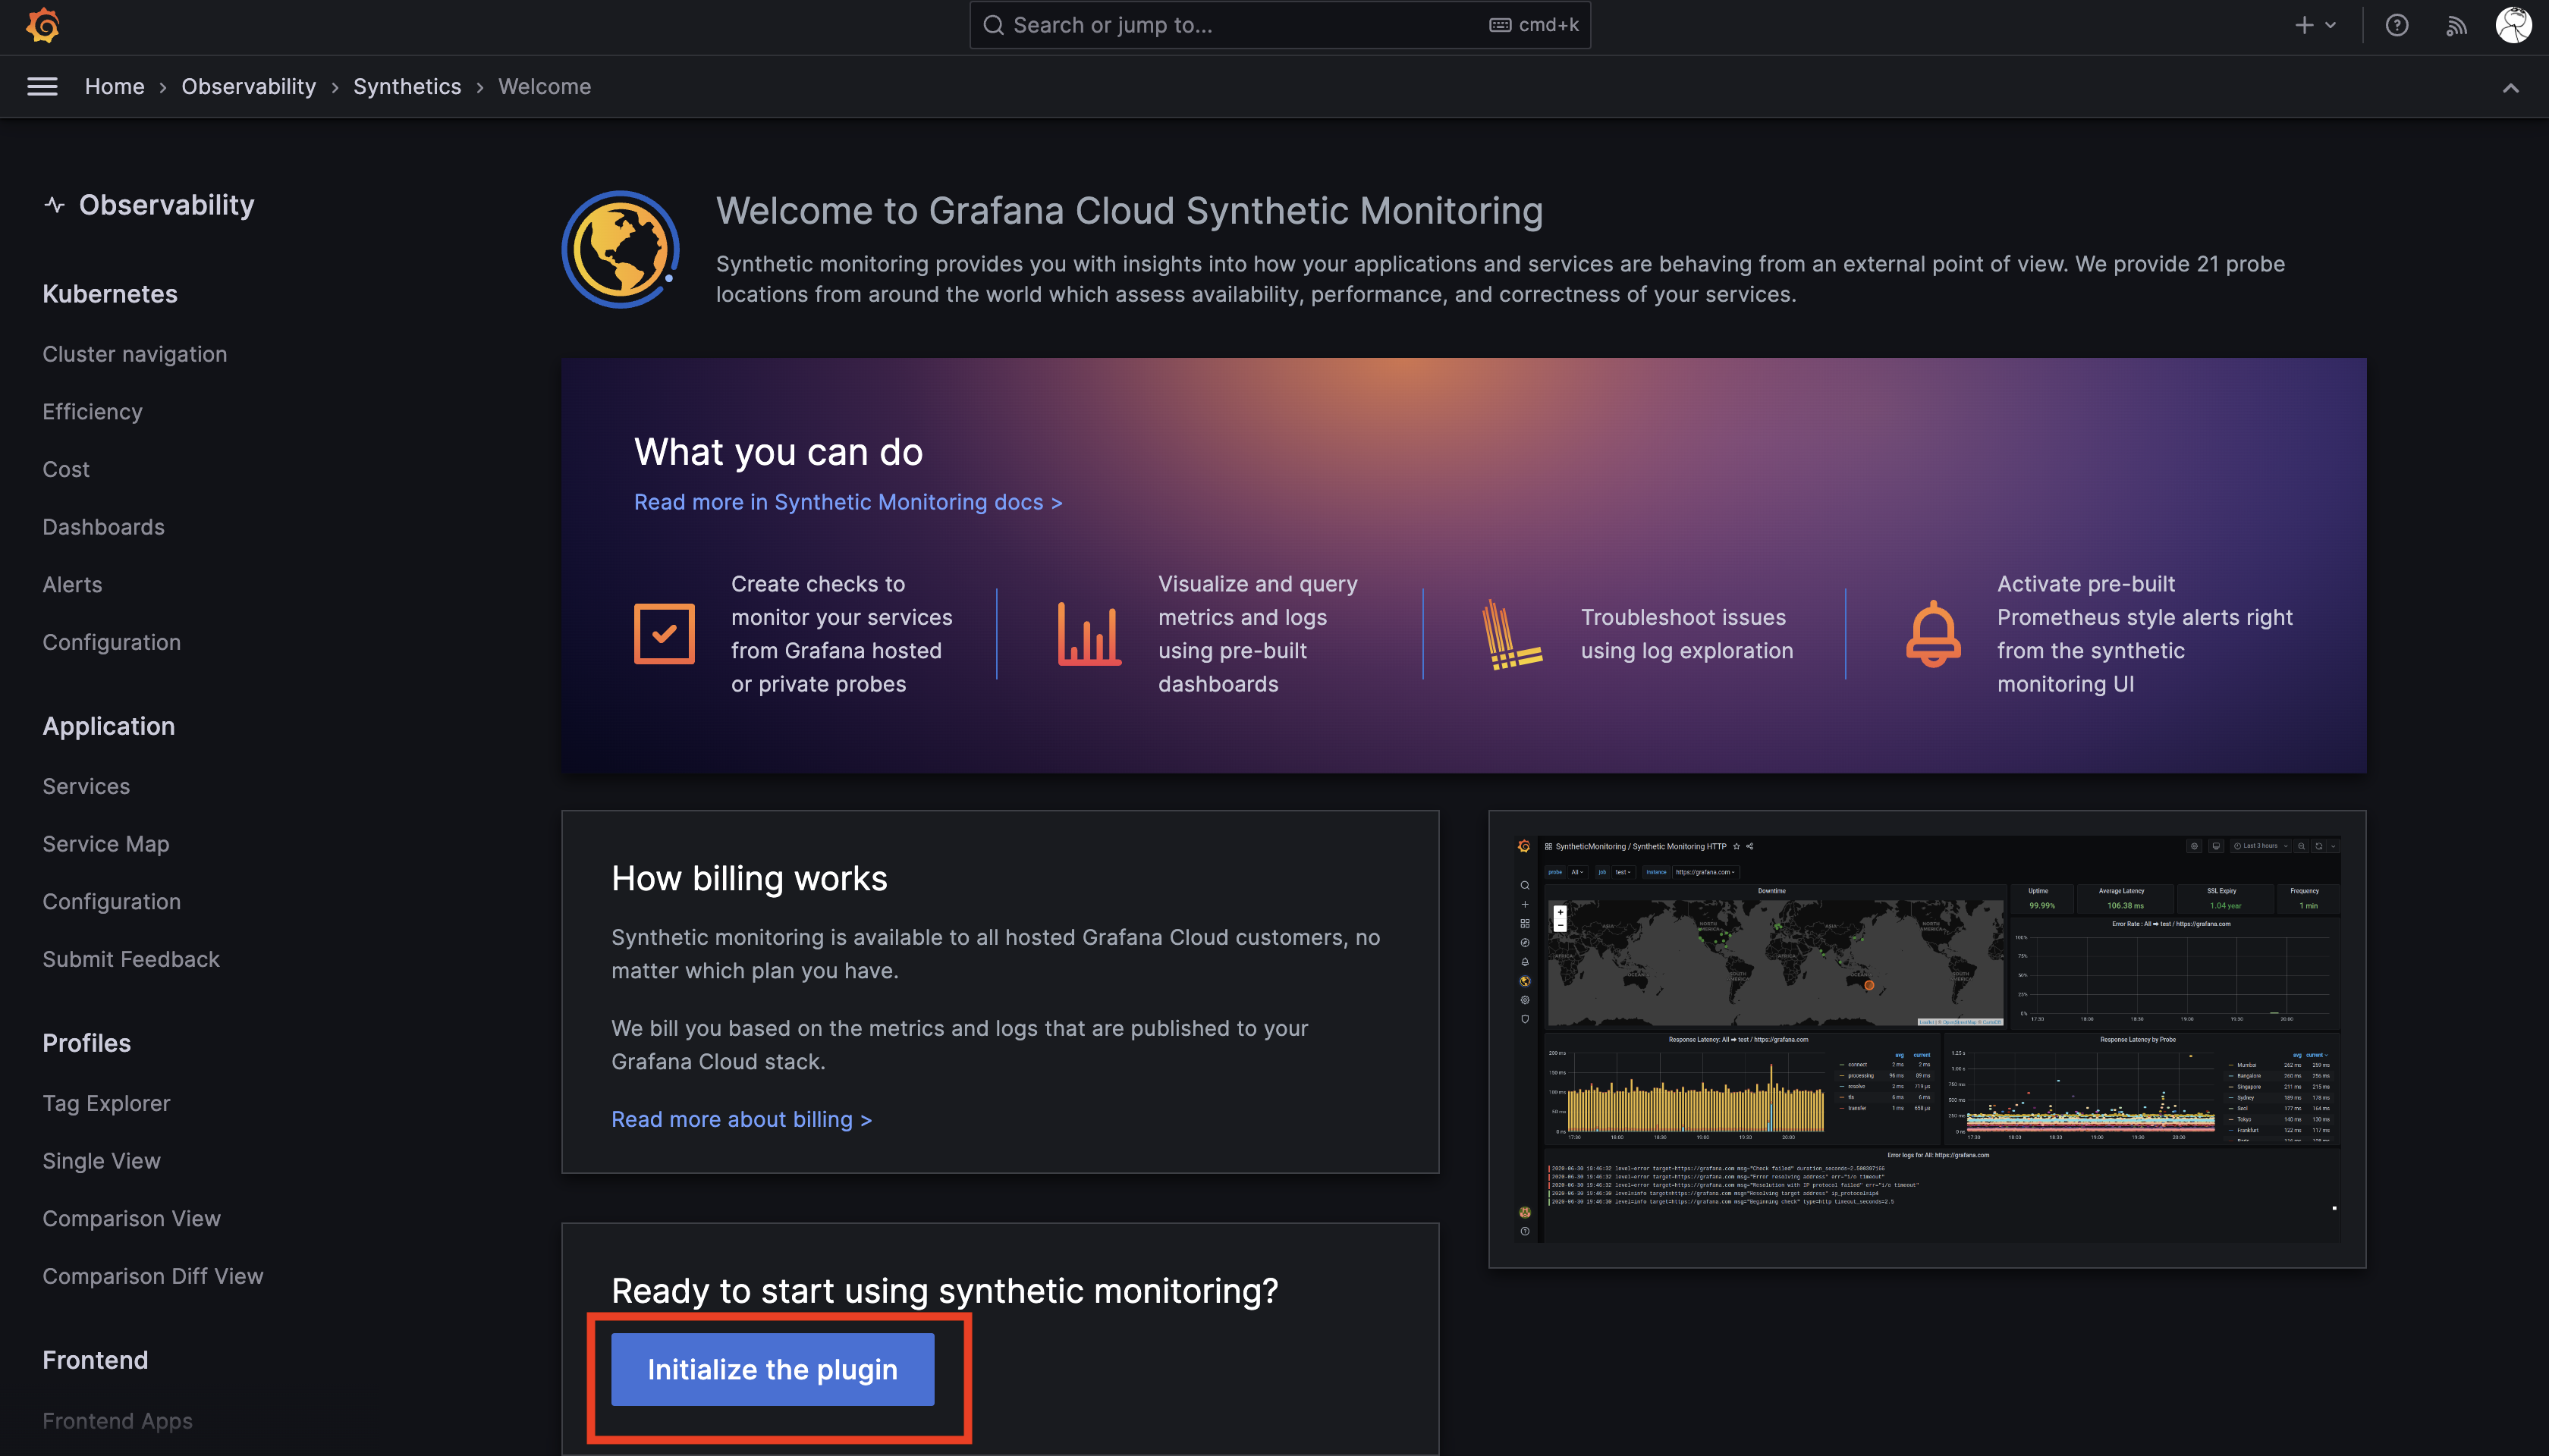This screenshot has width=2549, height=1456.
Task: Go to Synthetics breadcrumb
Action: point(407,87)
